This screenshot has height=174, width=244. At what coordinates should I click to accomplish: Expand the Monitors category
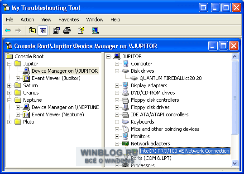click(117, 136)
